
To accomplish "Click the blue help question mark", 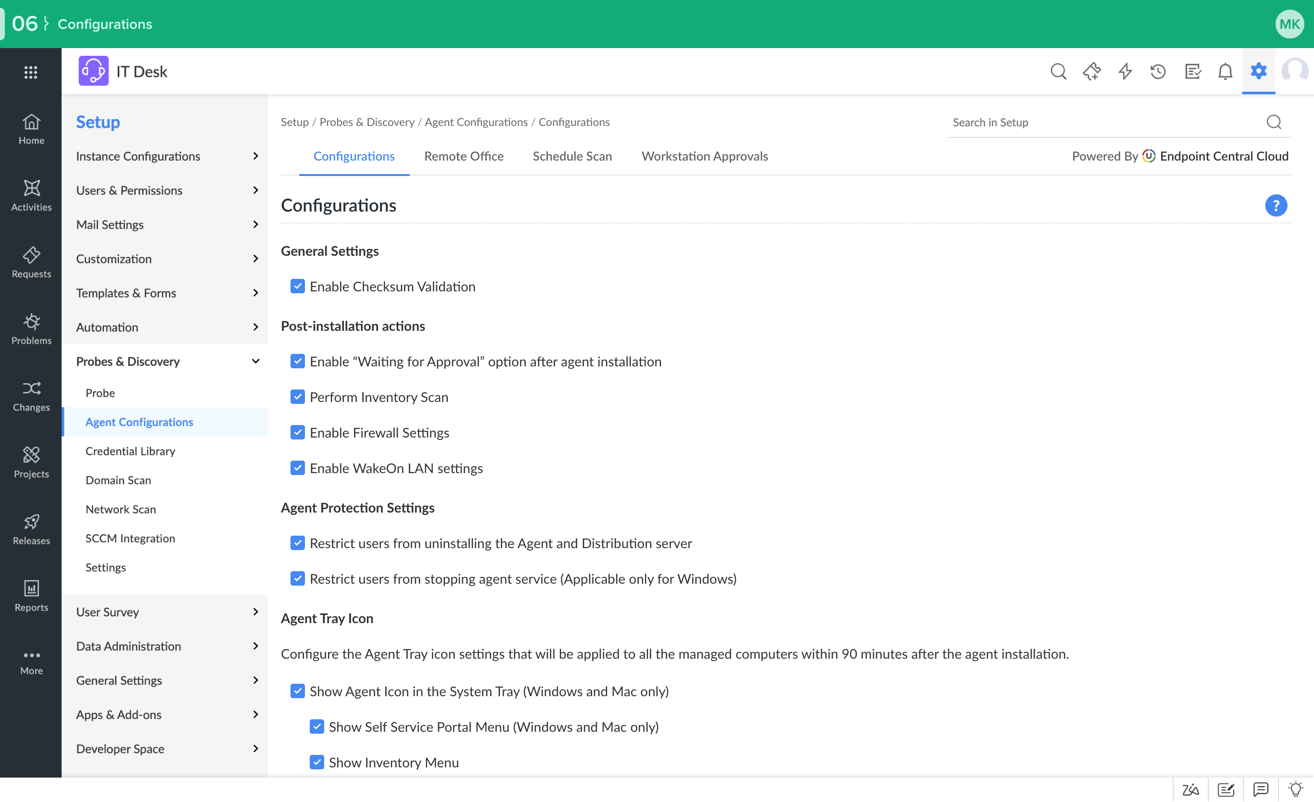I will pos(1276,205).
